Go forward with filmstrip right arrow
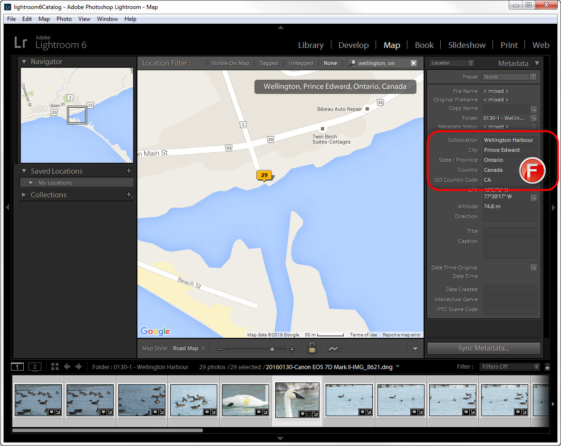Image resolution: width=561 pixels, height=446 pixels. 79,367
